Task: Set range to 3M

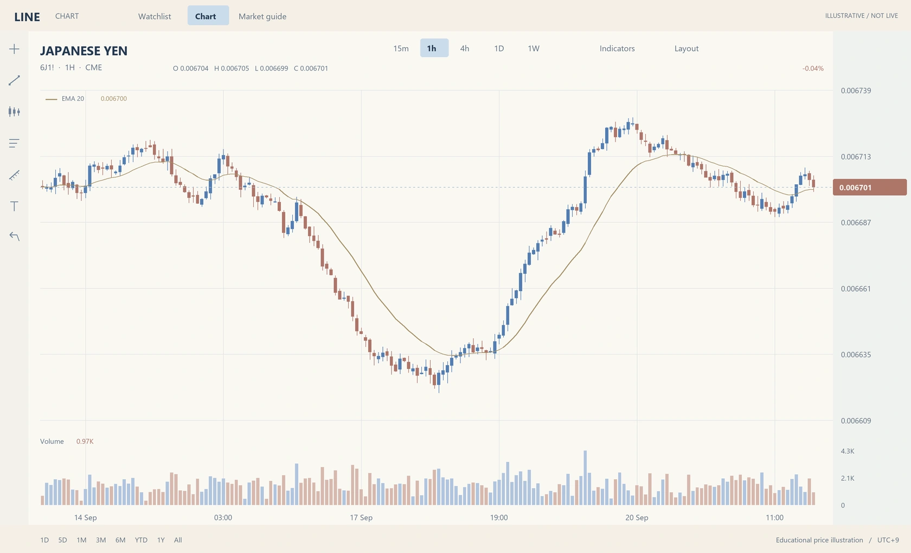Action: click(101, 540)
